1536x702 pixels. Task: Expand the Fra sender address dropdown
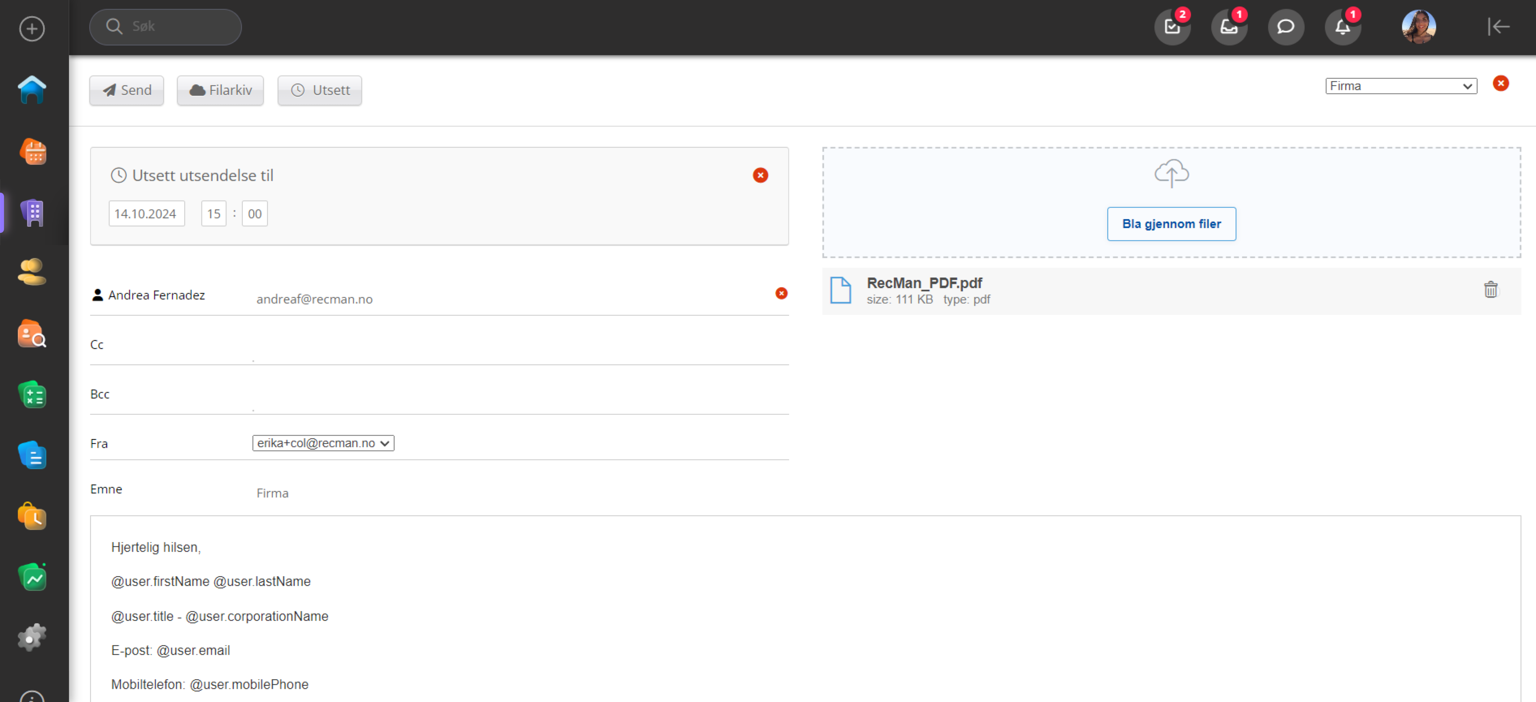point(323,443)
